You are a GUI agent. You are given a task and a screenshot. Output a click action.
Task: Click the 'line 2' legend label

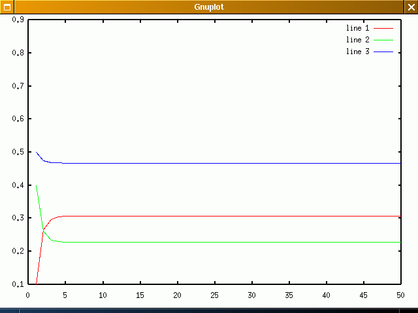(357, 40)
